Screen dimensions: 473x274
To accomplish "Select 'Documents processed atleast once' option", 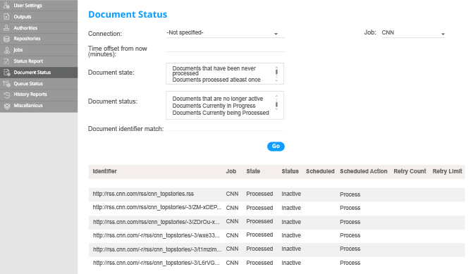I will tap(216, 80).
